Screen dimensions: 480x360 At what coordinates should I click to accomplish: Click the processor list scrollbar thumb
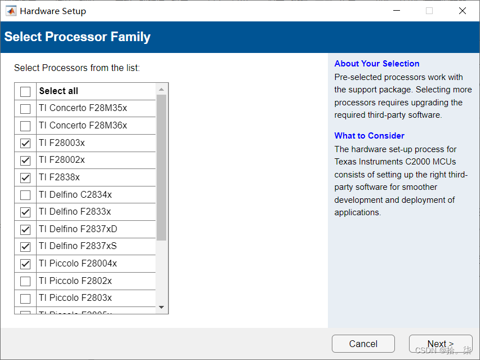161,167
